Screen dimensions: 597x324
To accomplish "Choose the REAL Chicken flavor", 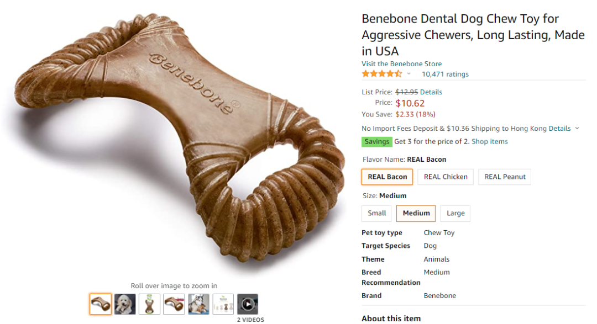I will click(446, 177).
